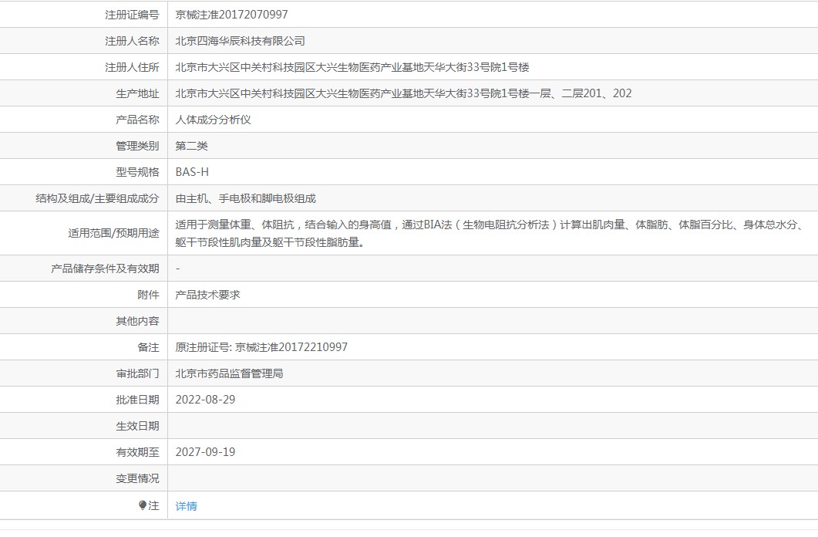Click the 适用范围 description starting 适用于测量体重

pos(490,233)
